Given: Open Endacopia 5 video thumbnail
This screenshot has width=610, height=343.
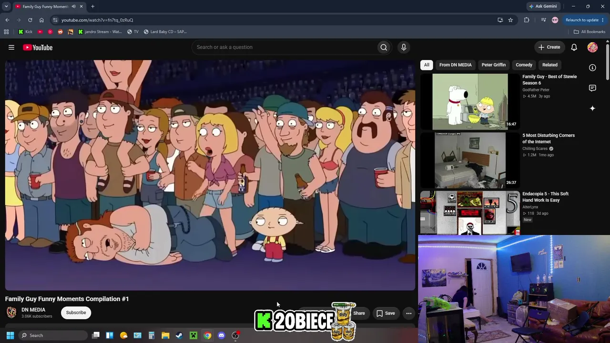Looking at the screenshot, I should pyautogui.click(x=470, y=213).
